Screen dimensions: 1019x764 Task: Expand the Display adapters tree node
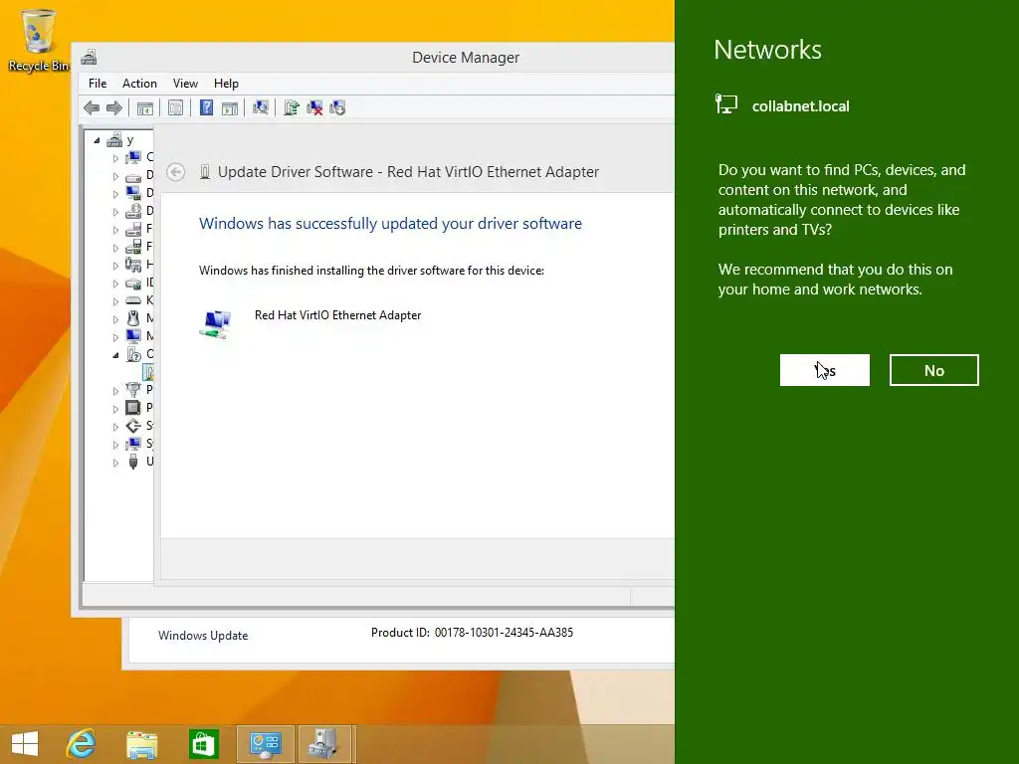pos(115,194)
